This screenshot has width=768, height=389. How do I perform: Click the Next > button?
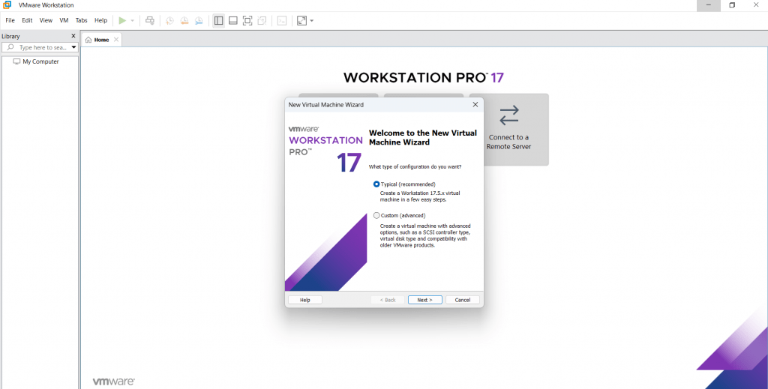(424, 300)
